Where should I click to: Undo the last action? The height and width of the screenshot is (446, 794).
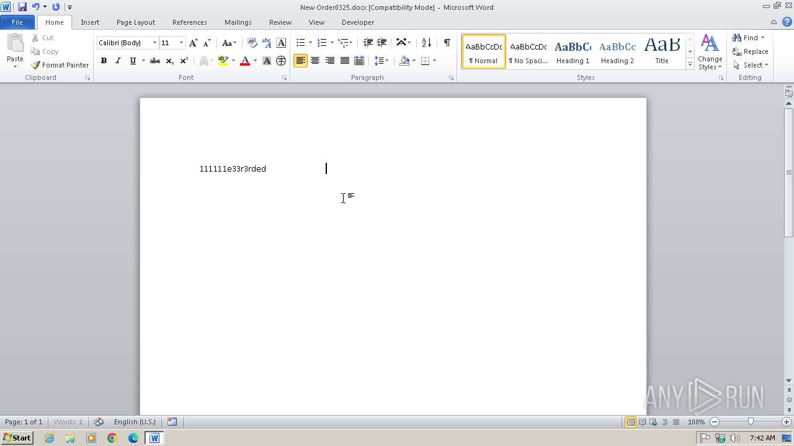pos(35,7)
